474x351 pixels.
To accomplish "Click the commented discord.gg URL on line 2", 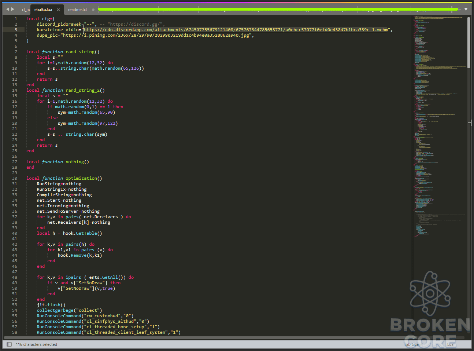I will (x=135, y=24).
